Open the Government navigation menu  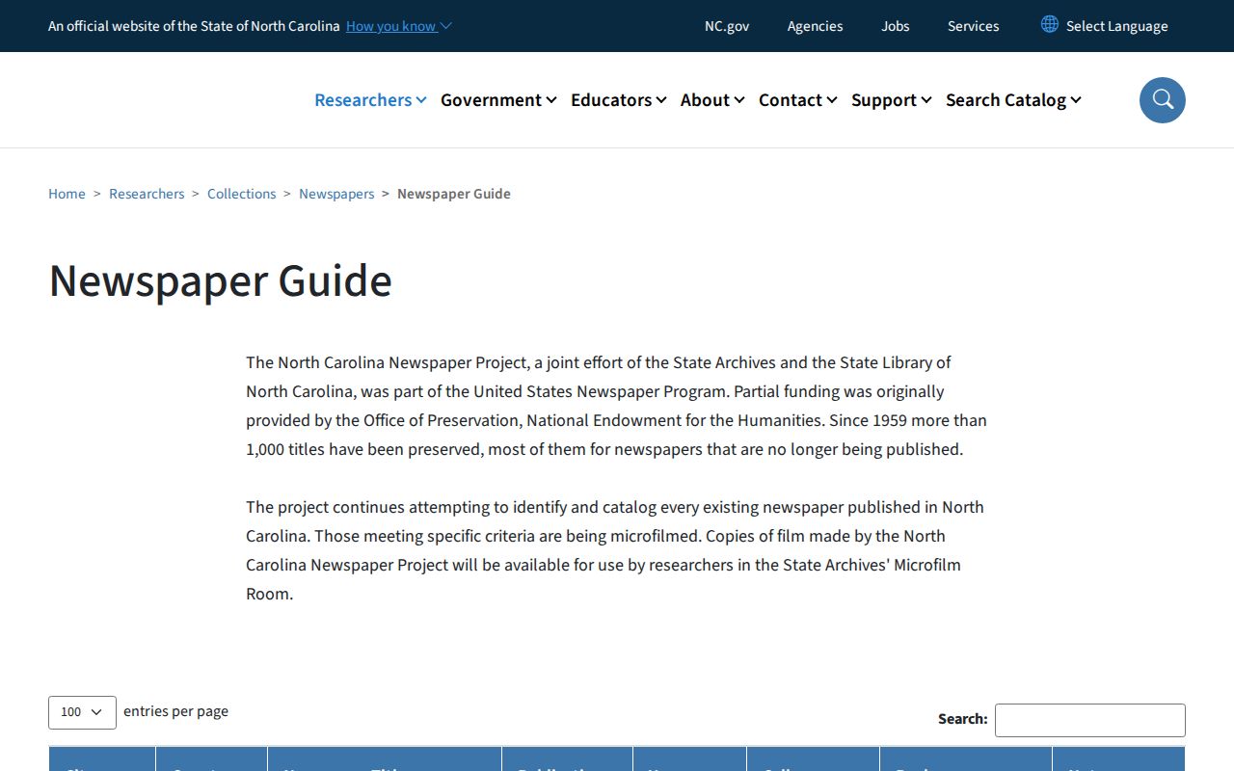(498, 100)
